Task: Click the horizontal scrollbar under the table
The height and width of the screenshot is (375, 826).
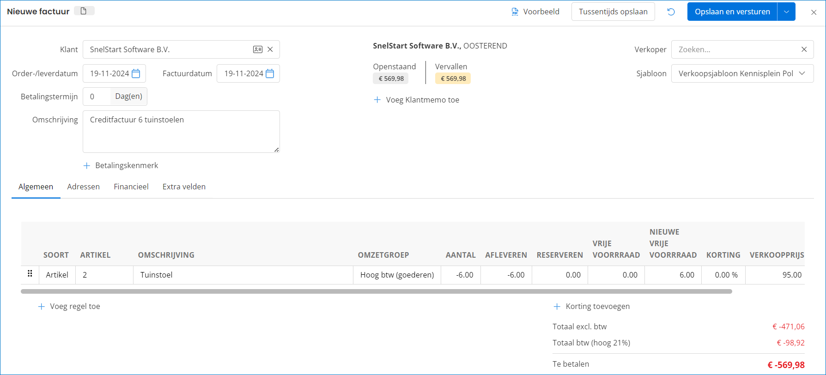Action: (376, 291)
